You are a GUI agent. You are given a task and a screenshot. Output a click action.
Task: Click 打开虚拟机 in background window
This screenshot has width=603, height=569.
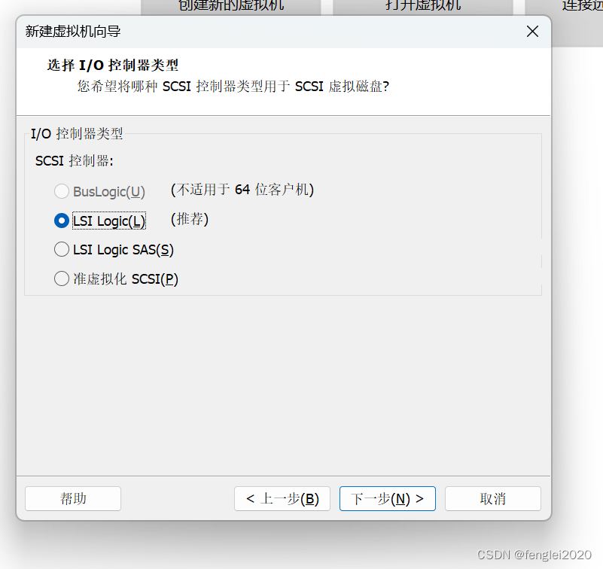(x=422, y=6)
